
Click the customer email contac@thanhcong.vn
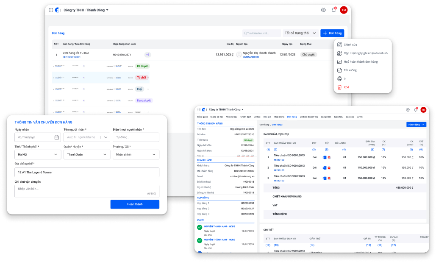tap(242, 176)
